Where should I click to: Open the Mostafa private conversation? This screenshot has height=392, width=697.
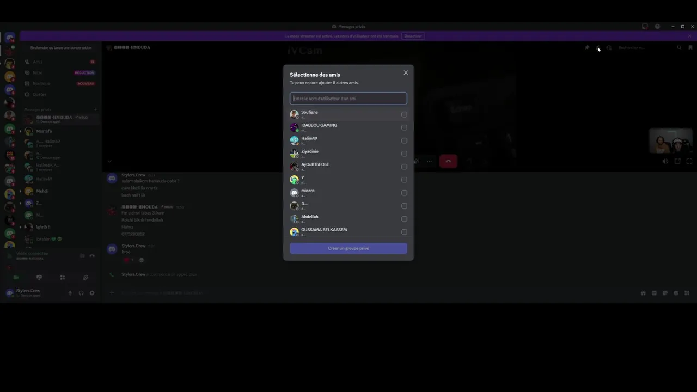point(60,131)
